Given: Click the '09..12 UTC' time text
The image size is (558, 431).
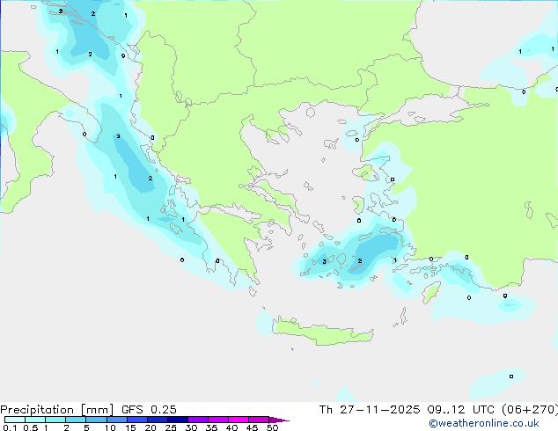Looking at the screenshot, I should (460, 410).
